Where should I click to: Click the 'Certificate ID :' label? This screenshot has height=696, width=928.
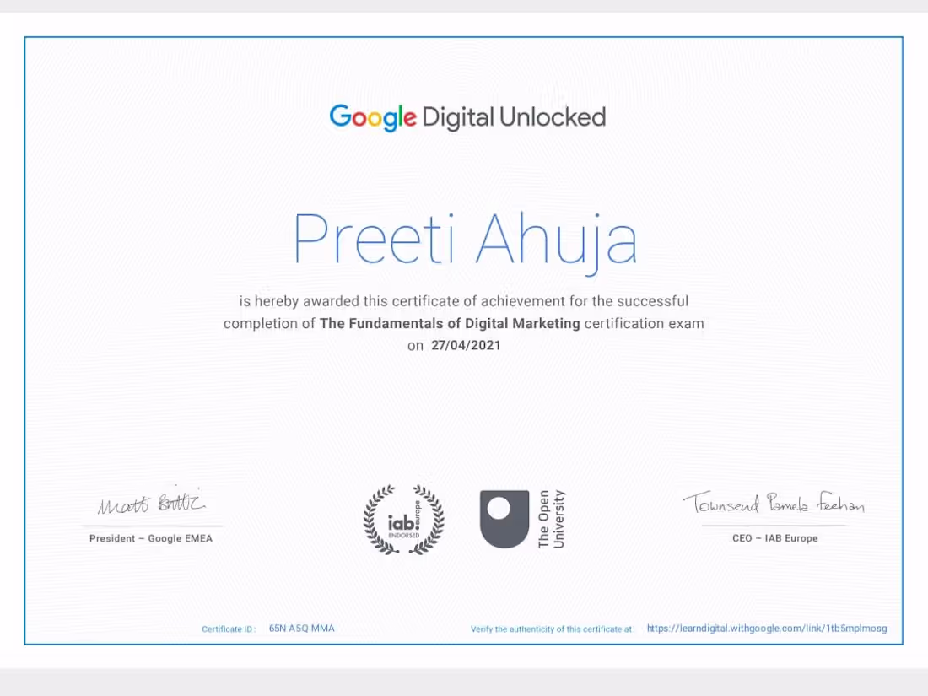tap(229, 629)
